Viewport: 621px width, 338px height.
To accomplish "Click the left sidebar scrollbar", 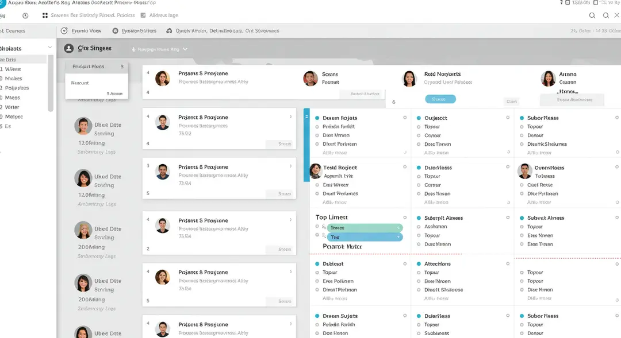I will pyautogui.click(x=50, y=83).
